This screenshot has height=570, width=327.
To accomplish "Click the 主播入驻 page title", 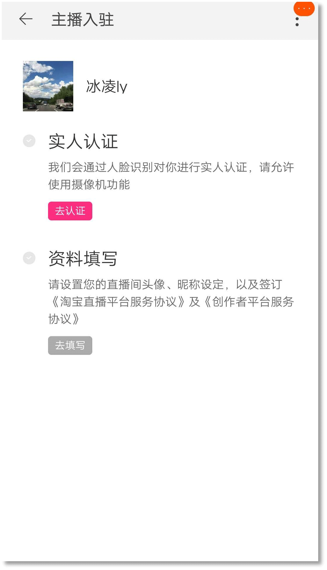I will coord(83,20).
